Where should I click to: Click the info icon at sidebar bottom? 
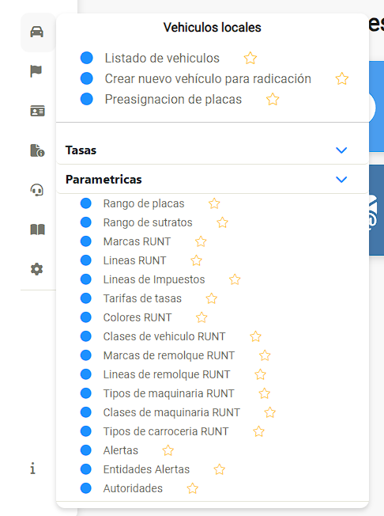pyautogui.click(x=32, y=469)
